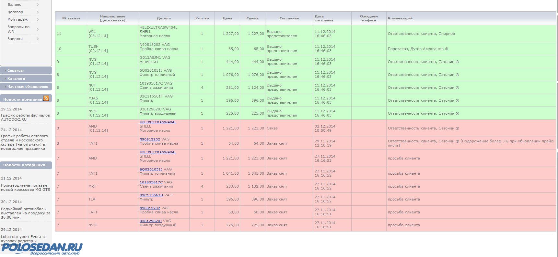Screen dimensions: 558x257
Task: Sort by the Дата состояния column header
Action: point(324,18)
